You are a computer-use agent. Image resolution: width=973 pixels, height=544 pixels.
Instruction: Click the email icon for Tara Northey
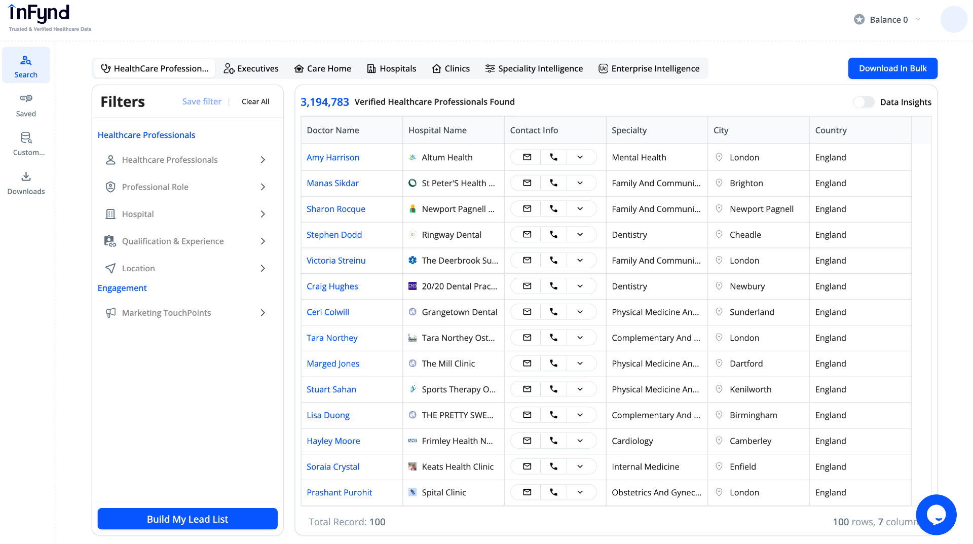point(527,338)
